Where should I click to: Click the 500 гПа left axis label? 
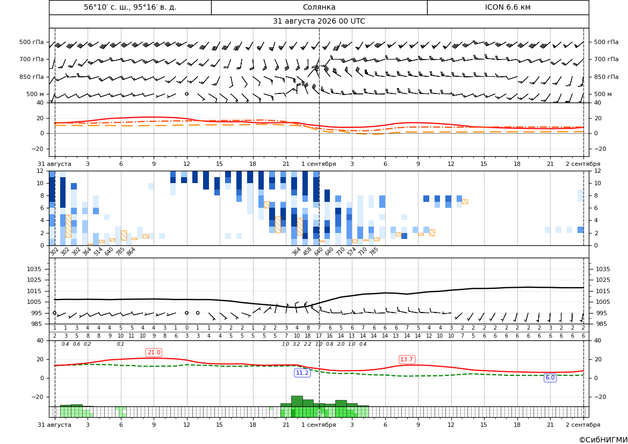click(x=32, y=42)
